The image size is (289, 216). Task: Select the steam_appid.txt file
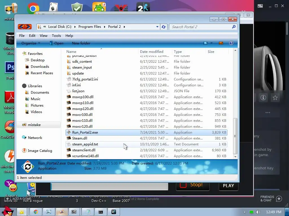tap(146, 144)
